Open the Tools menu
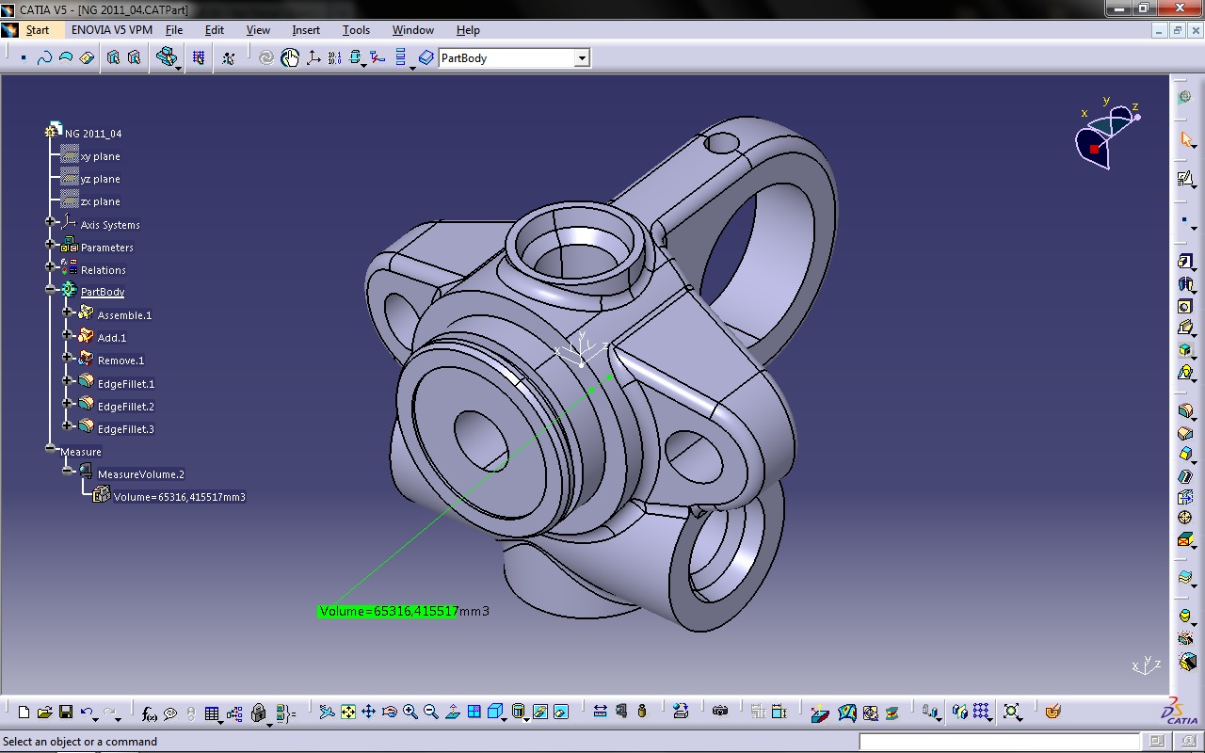The image size is (1205, 753). (x=356, y=30)
